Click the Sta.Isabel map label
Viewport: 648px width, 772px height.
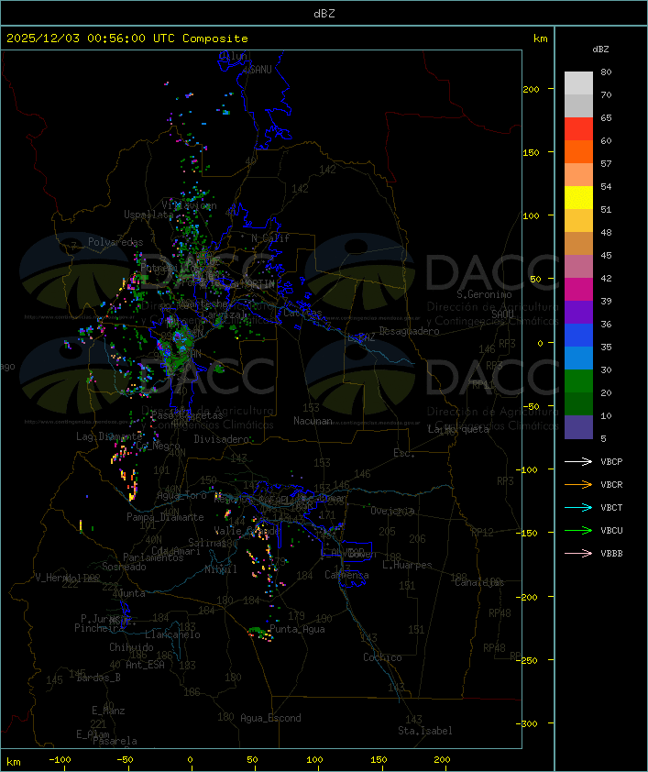pos(425,731)
